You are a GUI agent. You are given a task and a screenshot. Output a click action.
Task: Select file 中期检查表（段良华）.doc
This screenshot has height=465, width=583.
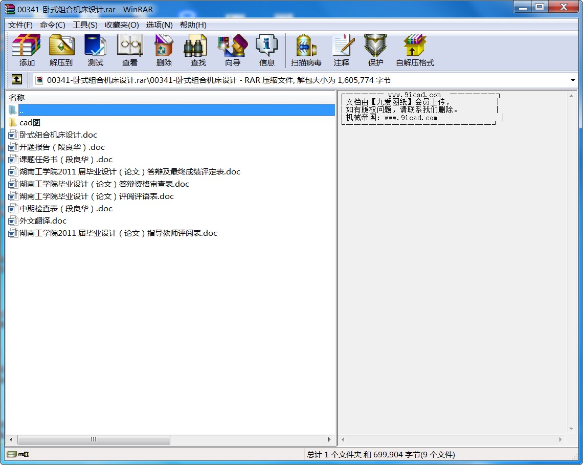tap(66, 208)
